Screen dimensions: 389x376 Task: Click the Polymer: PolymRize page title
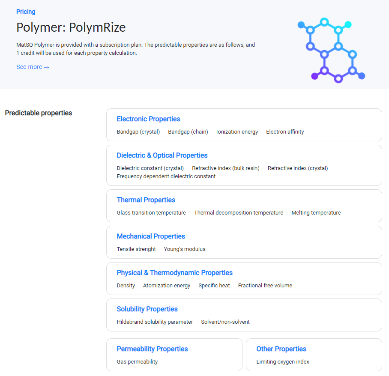pos(71,27)
